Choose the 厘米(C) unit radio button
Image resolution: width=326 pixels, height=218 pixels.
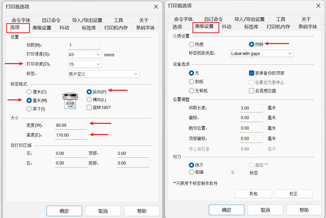[29, 92]
